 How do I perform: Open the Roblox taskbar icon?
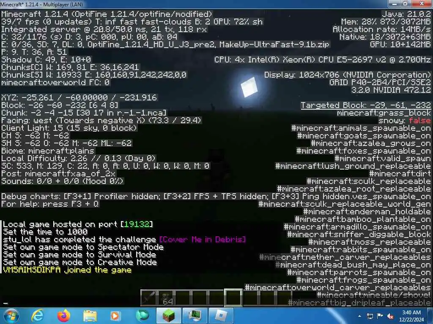tap(221, 316)
